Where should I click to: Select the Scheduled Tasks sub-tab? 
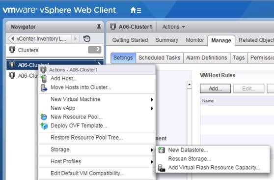160,58
